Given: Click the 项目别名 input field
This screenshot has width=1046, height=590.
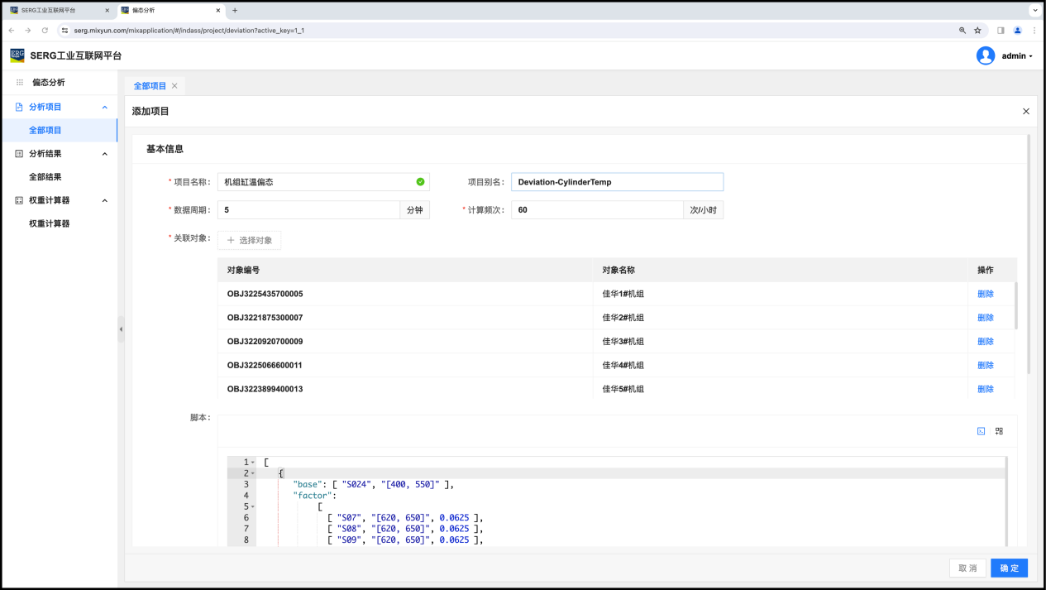Looking at the screenshot, I should point(617,182).
